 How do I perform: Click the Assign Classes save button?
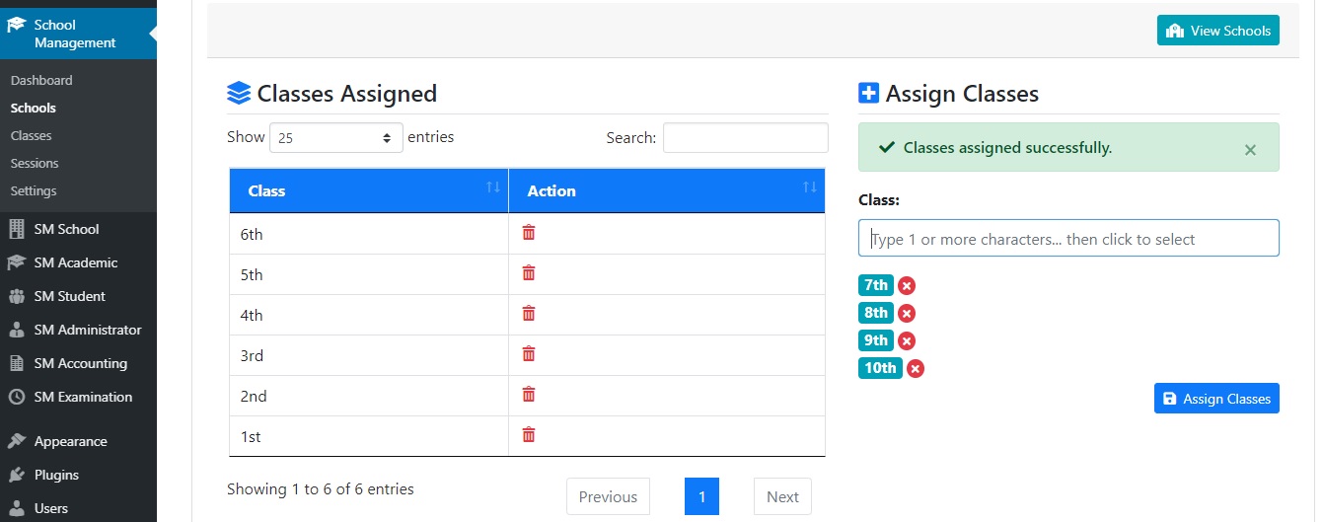coord(1216,399)
